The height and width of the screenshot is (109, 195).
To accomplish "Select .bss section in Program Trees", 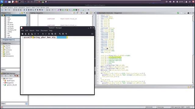I will [x=9, y=17].
